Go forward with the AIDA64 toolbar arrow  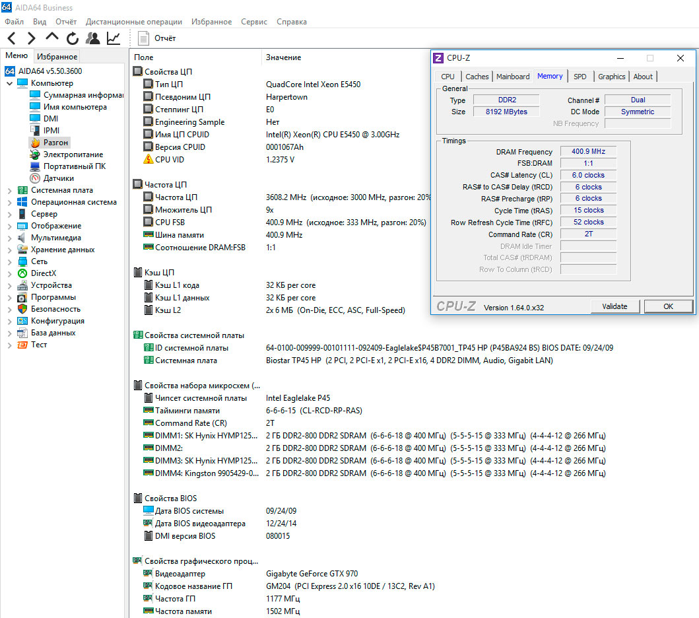[31, 38]
